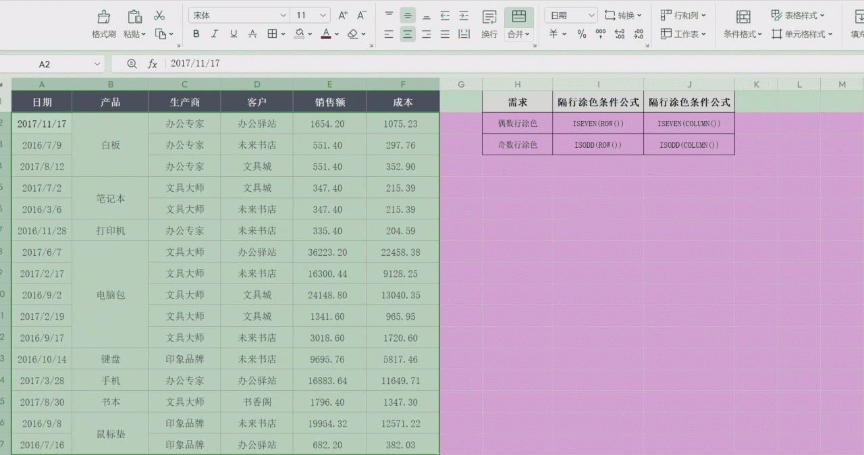Open the 单元格样式 cell style menu

point(802,34)
